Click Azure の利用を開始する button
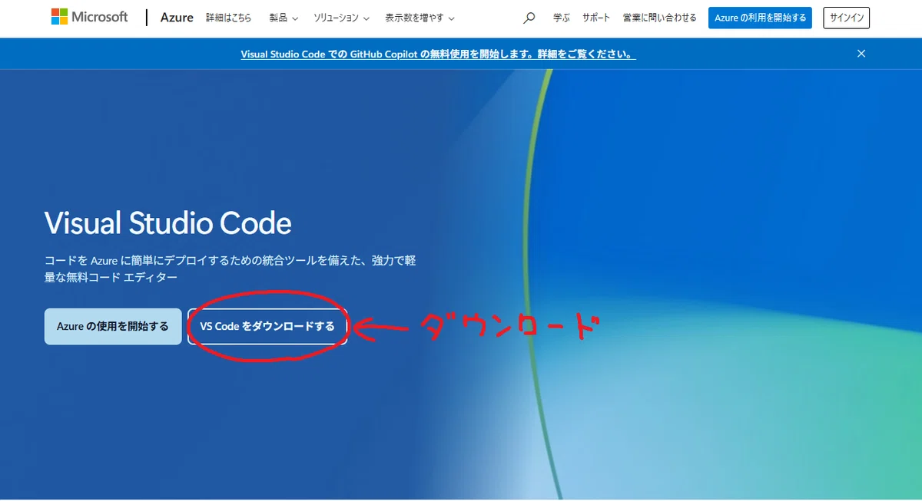Image resolution: width=922 pixels, height=501 pixels. click(760, 18)
